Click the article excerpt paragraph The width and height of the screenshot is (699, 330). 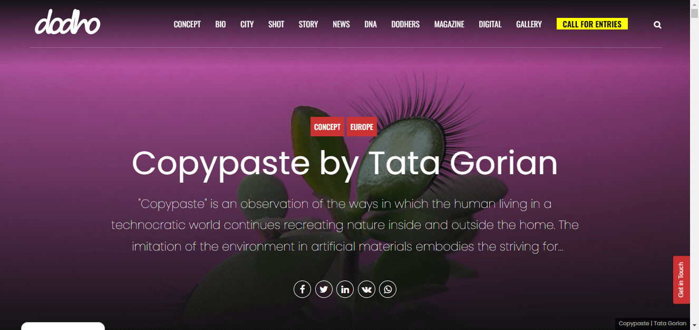pos(345,225)
